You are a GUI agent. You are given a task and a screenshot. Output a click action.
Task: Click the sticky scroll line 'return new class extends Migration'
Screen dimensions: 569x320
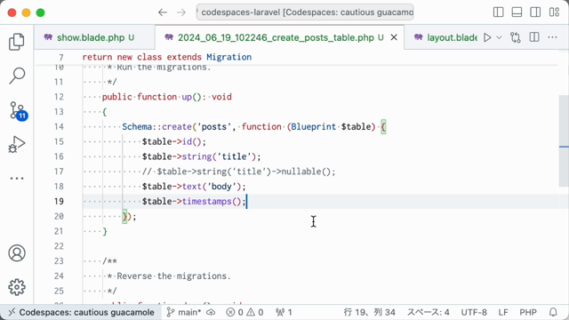tap(167, 57)
